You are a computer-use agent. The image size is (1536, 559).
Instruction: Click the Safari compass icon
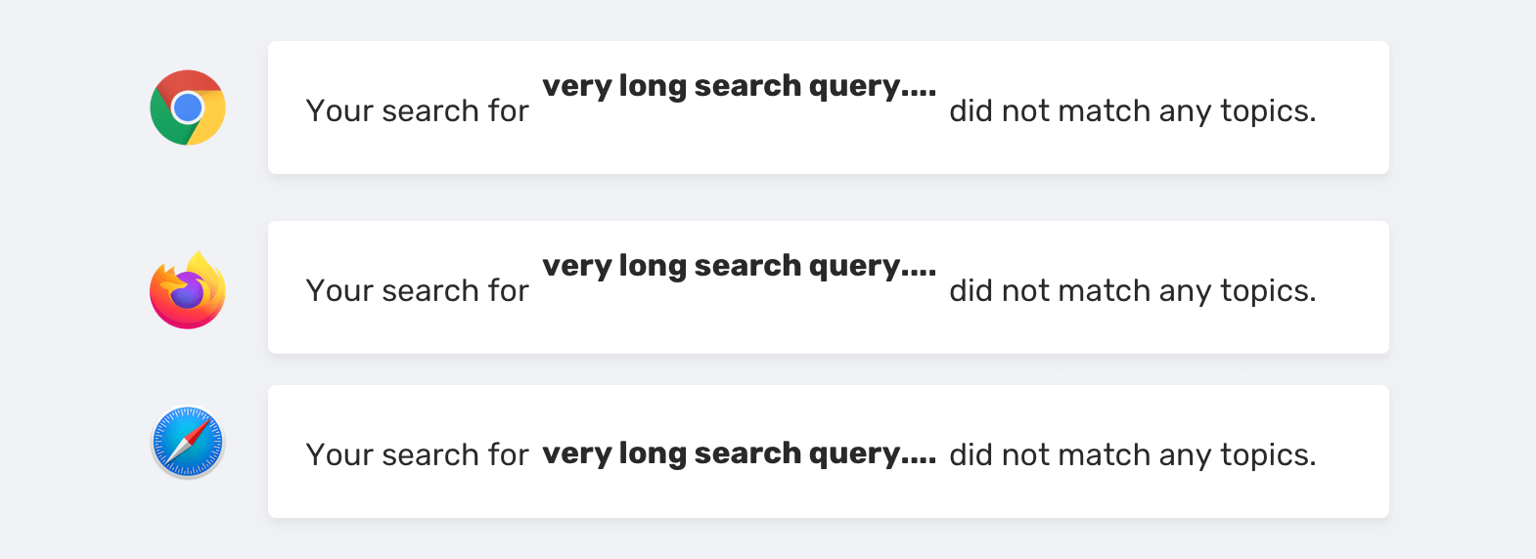[x=188, y=442]
